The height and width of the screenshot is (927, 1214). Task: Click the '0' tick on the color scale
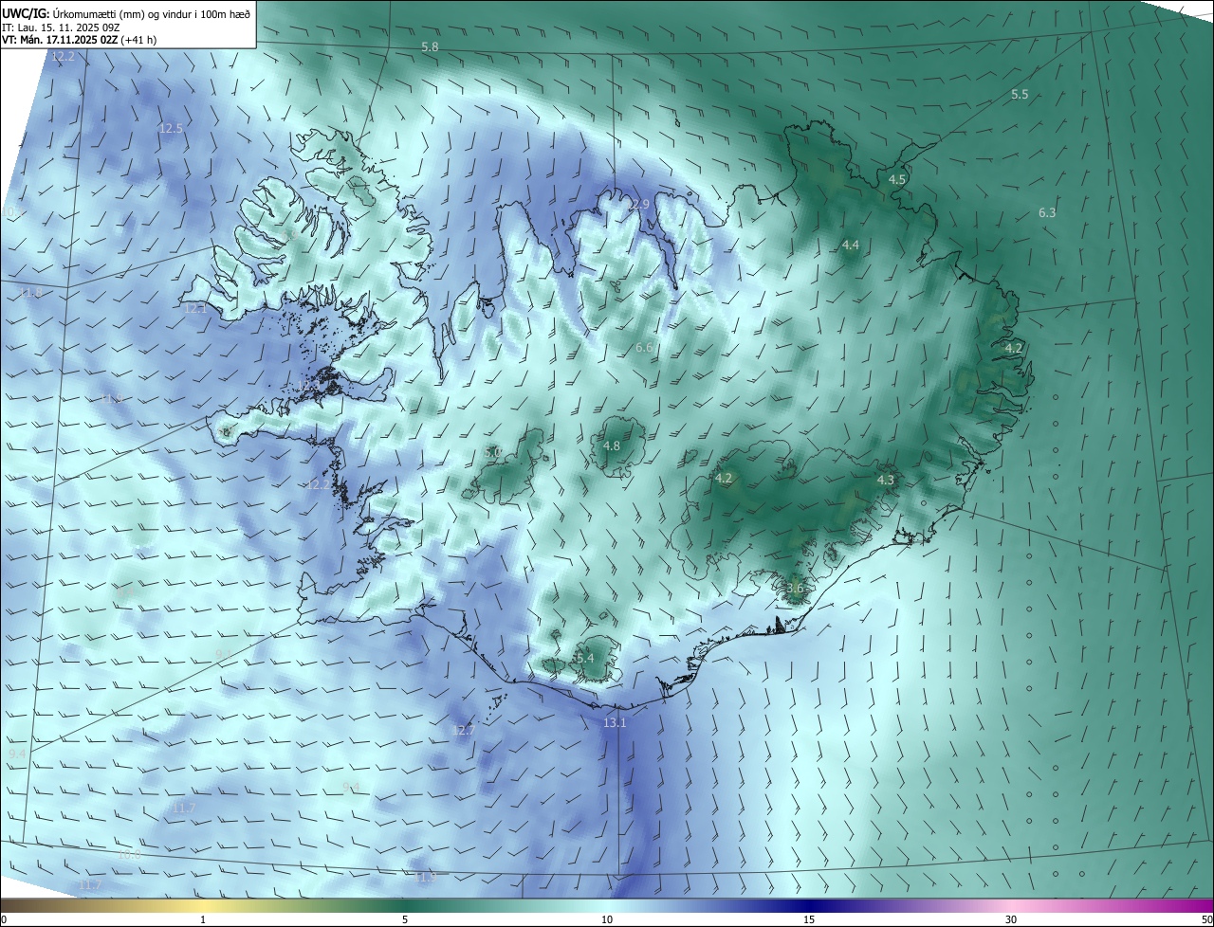3,919
